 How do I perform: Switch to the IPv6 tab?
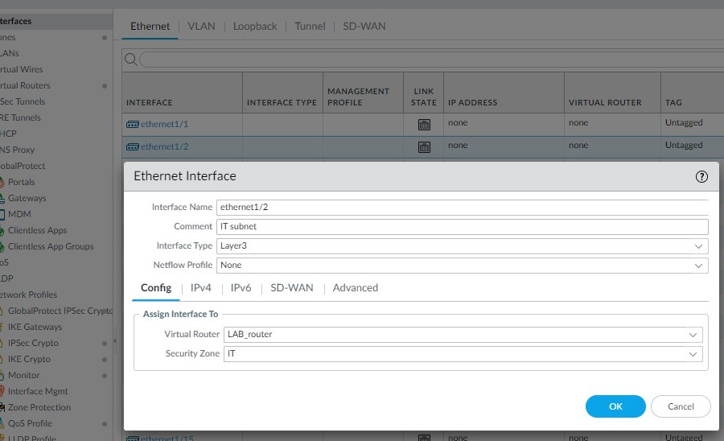tap(241, 287)
